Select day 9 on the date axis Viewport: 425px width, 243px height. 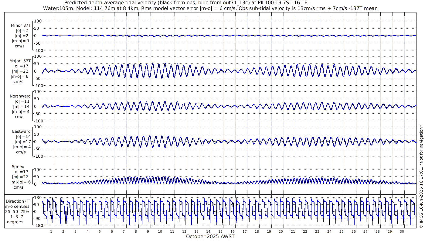coord(148,231)
